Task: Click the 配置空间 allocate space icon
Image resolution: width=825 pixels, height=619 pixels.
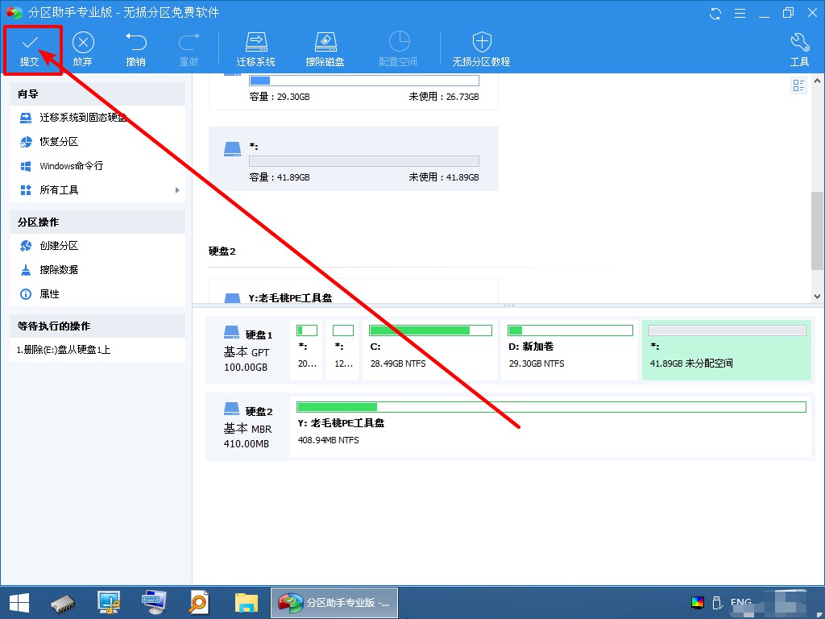Action: (x=399, y=42)
